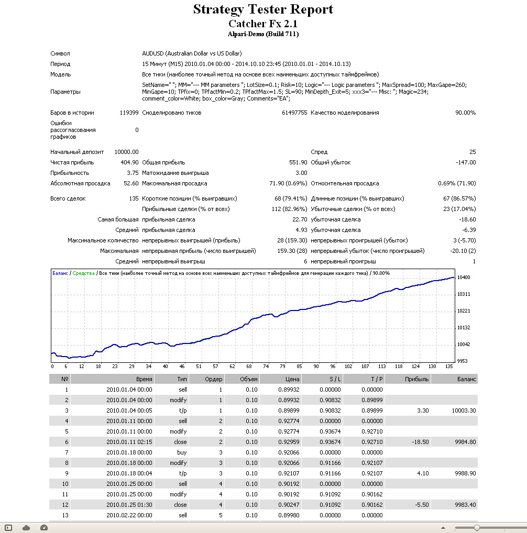Click the cloud sync icon in the status bar

[26, 528]
